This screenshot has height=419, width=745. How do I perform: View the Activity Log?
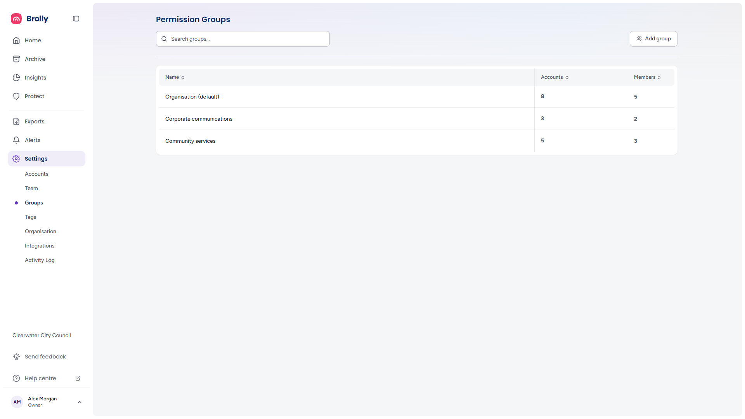pyautogui.click(x=40, y=260)
